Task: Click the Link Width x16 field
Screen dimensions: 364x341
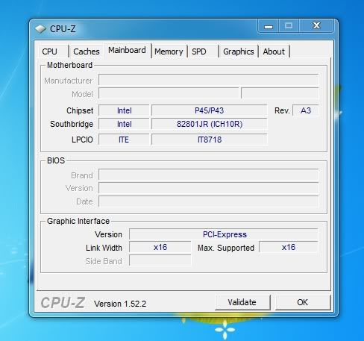Action: 160,247
